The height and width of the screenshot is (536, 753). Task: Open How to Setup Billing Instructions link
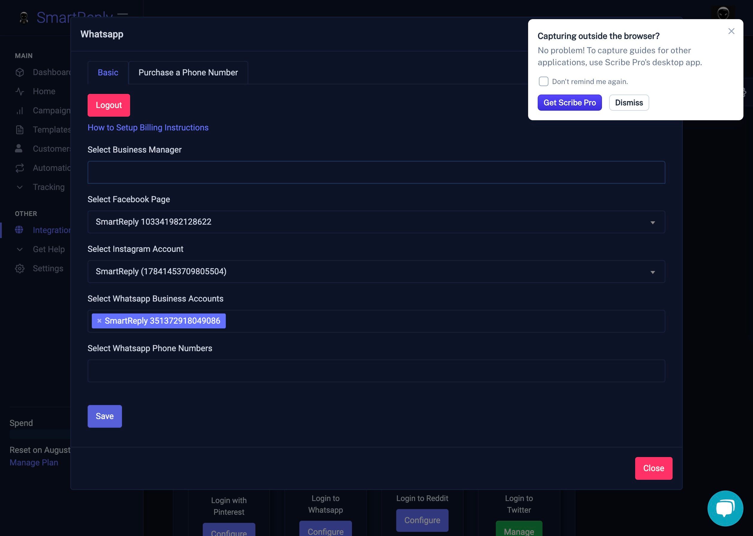[x=148, y=128]
